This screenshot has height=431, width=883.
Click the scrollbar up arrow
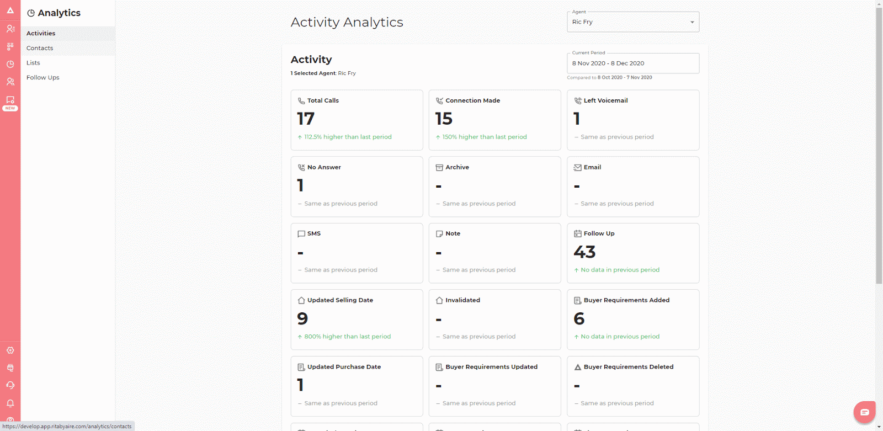[879, 3]
